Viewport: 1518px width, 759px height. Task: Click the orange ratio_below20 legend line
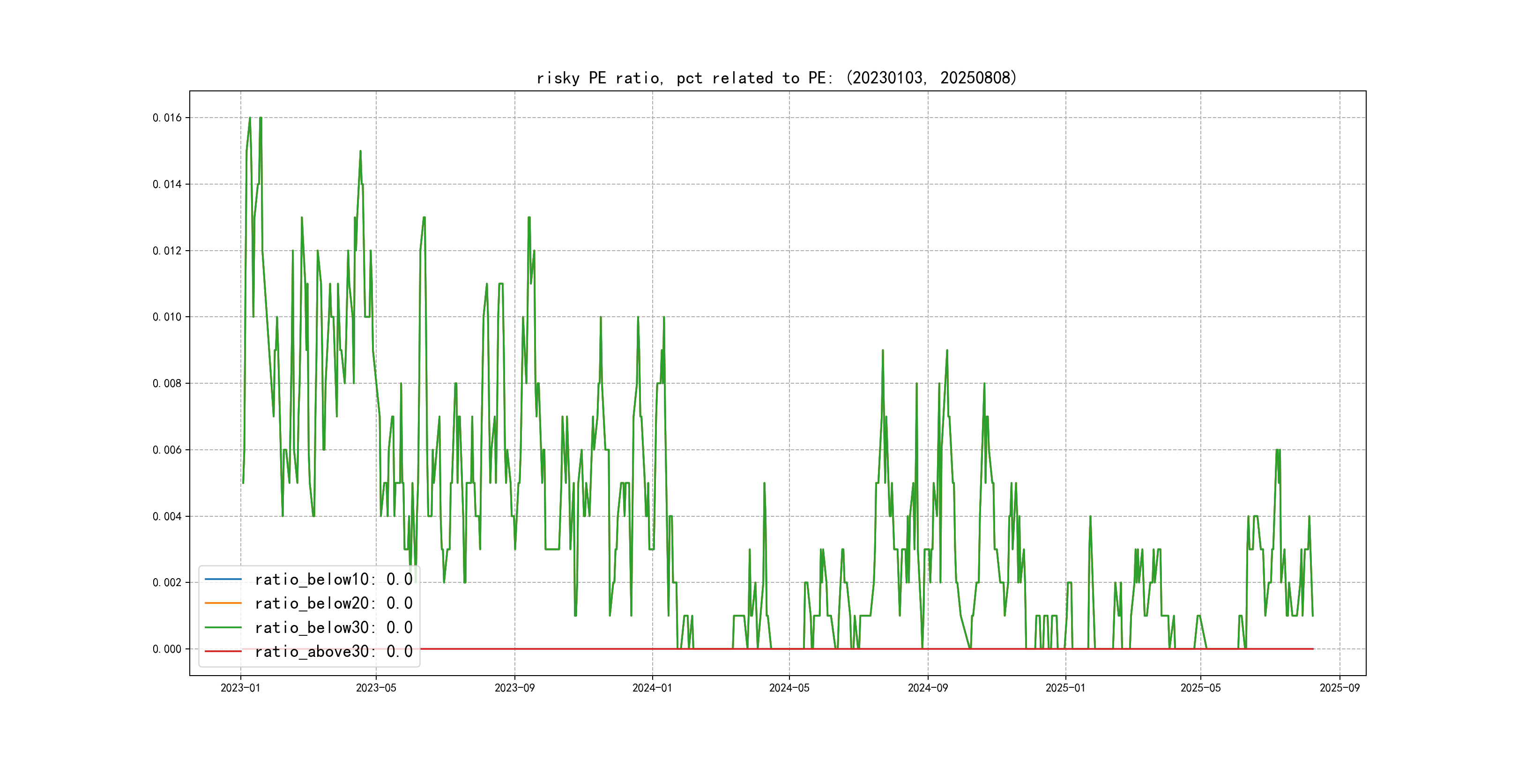[223, 603]
